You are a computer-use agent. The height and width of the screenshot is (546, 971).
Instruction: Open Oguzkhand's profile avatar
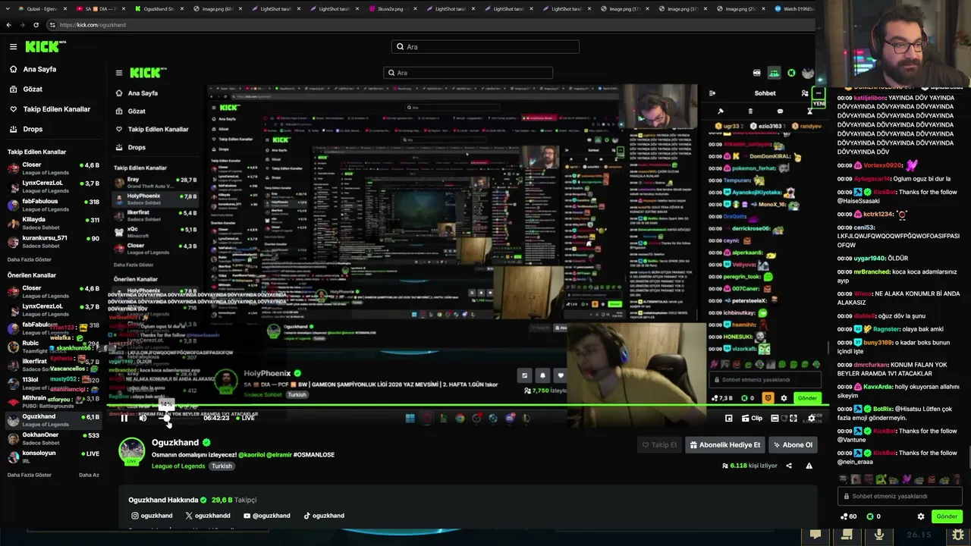click(132, 450)
